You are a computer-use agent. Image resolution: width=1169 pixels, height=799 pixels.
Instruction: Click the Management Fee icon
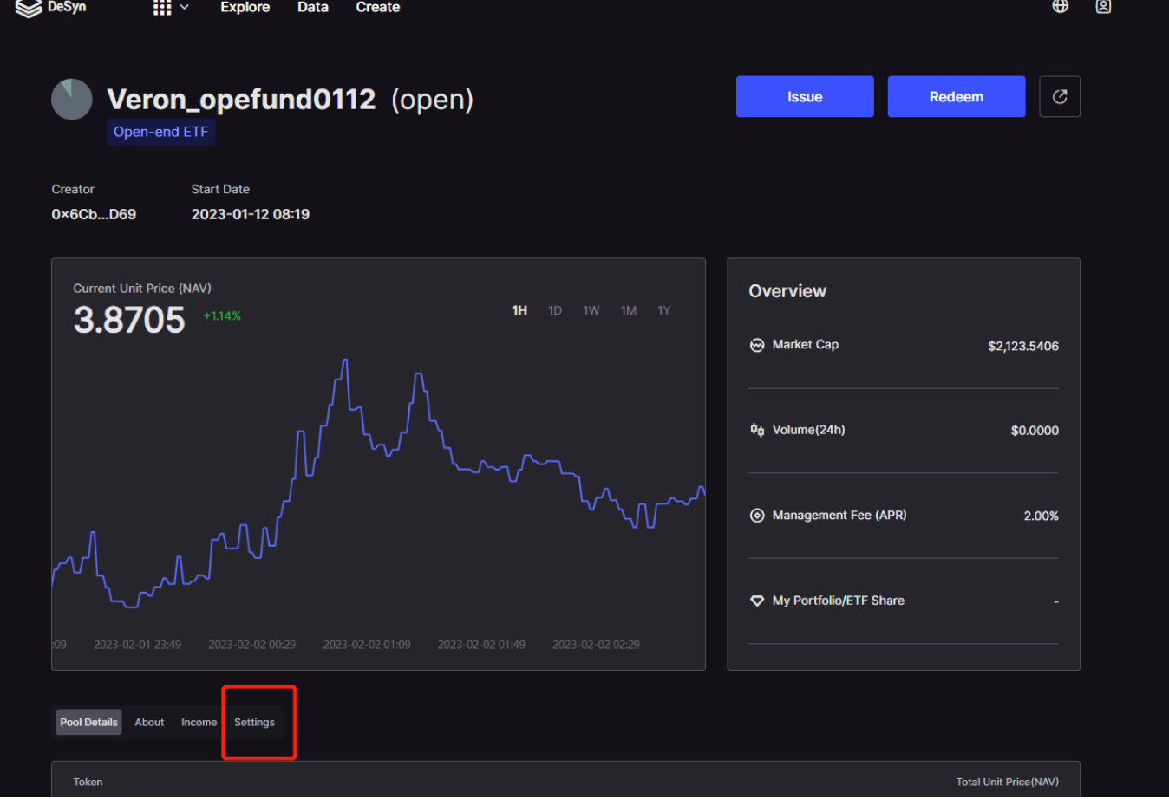757,516
